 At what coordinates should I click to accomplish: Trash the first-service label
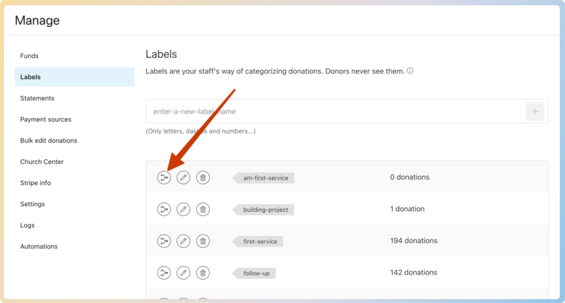coord(203,241)
